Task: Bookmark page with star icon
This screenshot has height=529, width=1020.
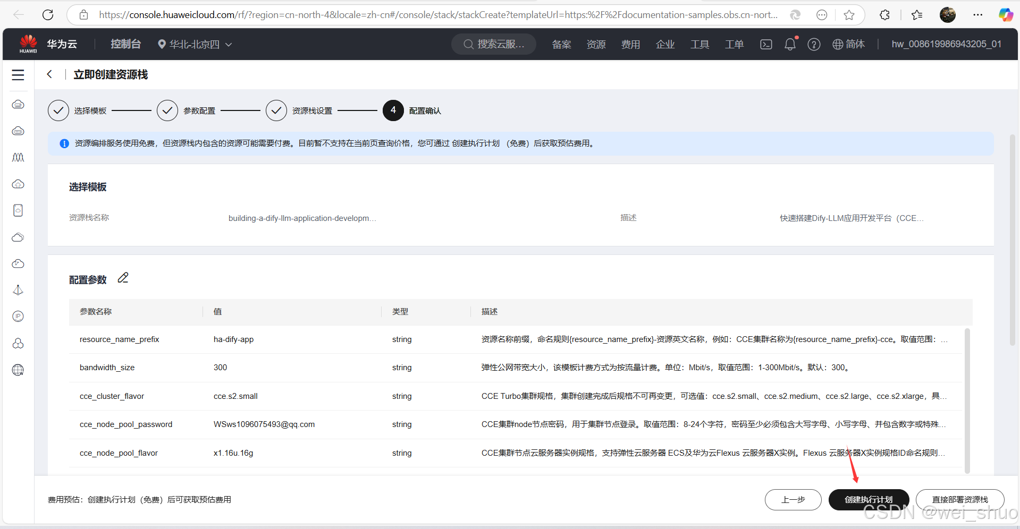Action: [849, 15]
